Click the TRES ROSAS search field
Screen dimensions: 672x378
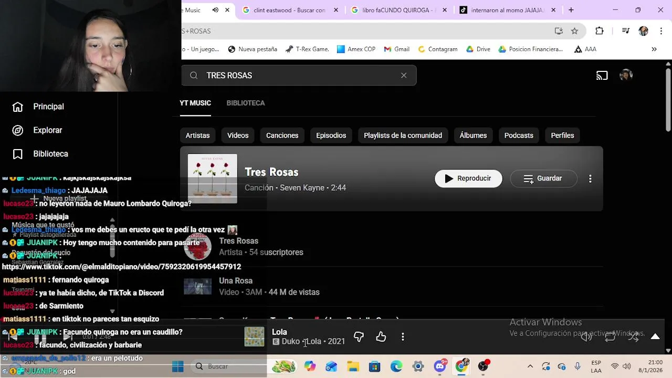(299, 76)
